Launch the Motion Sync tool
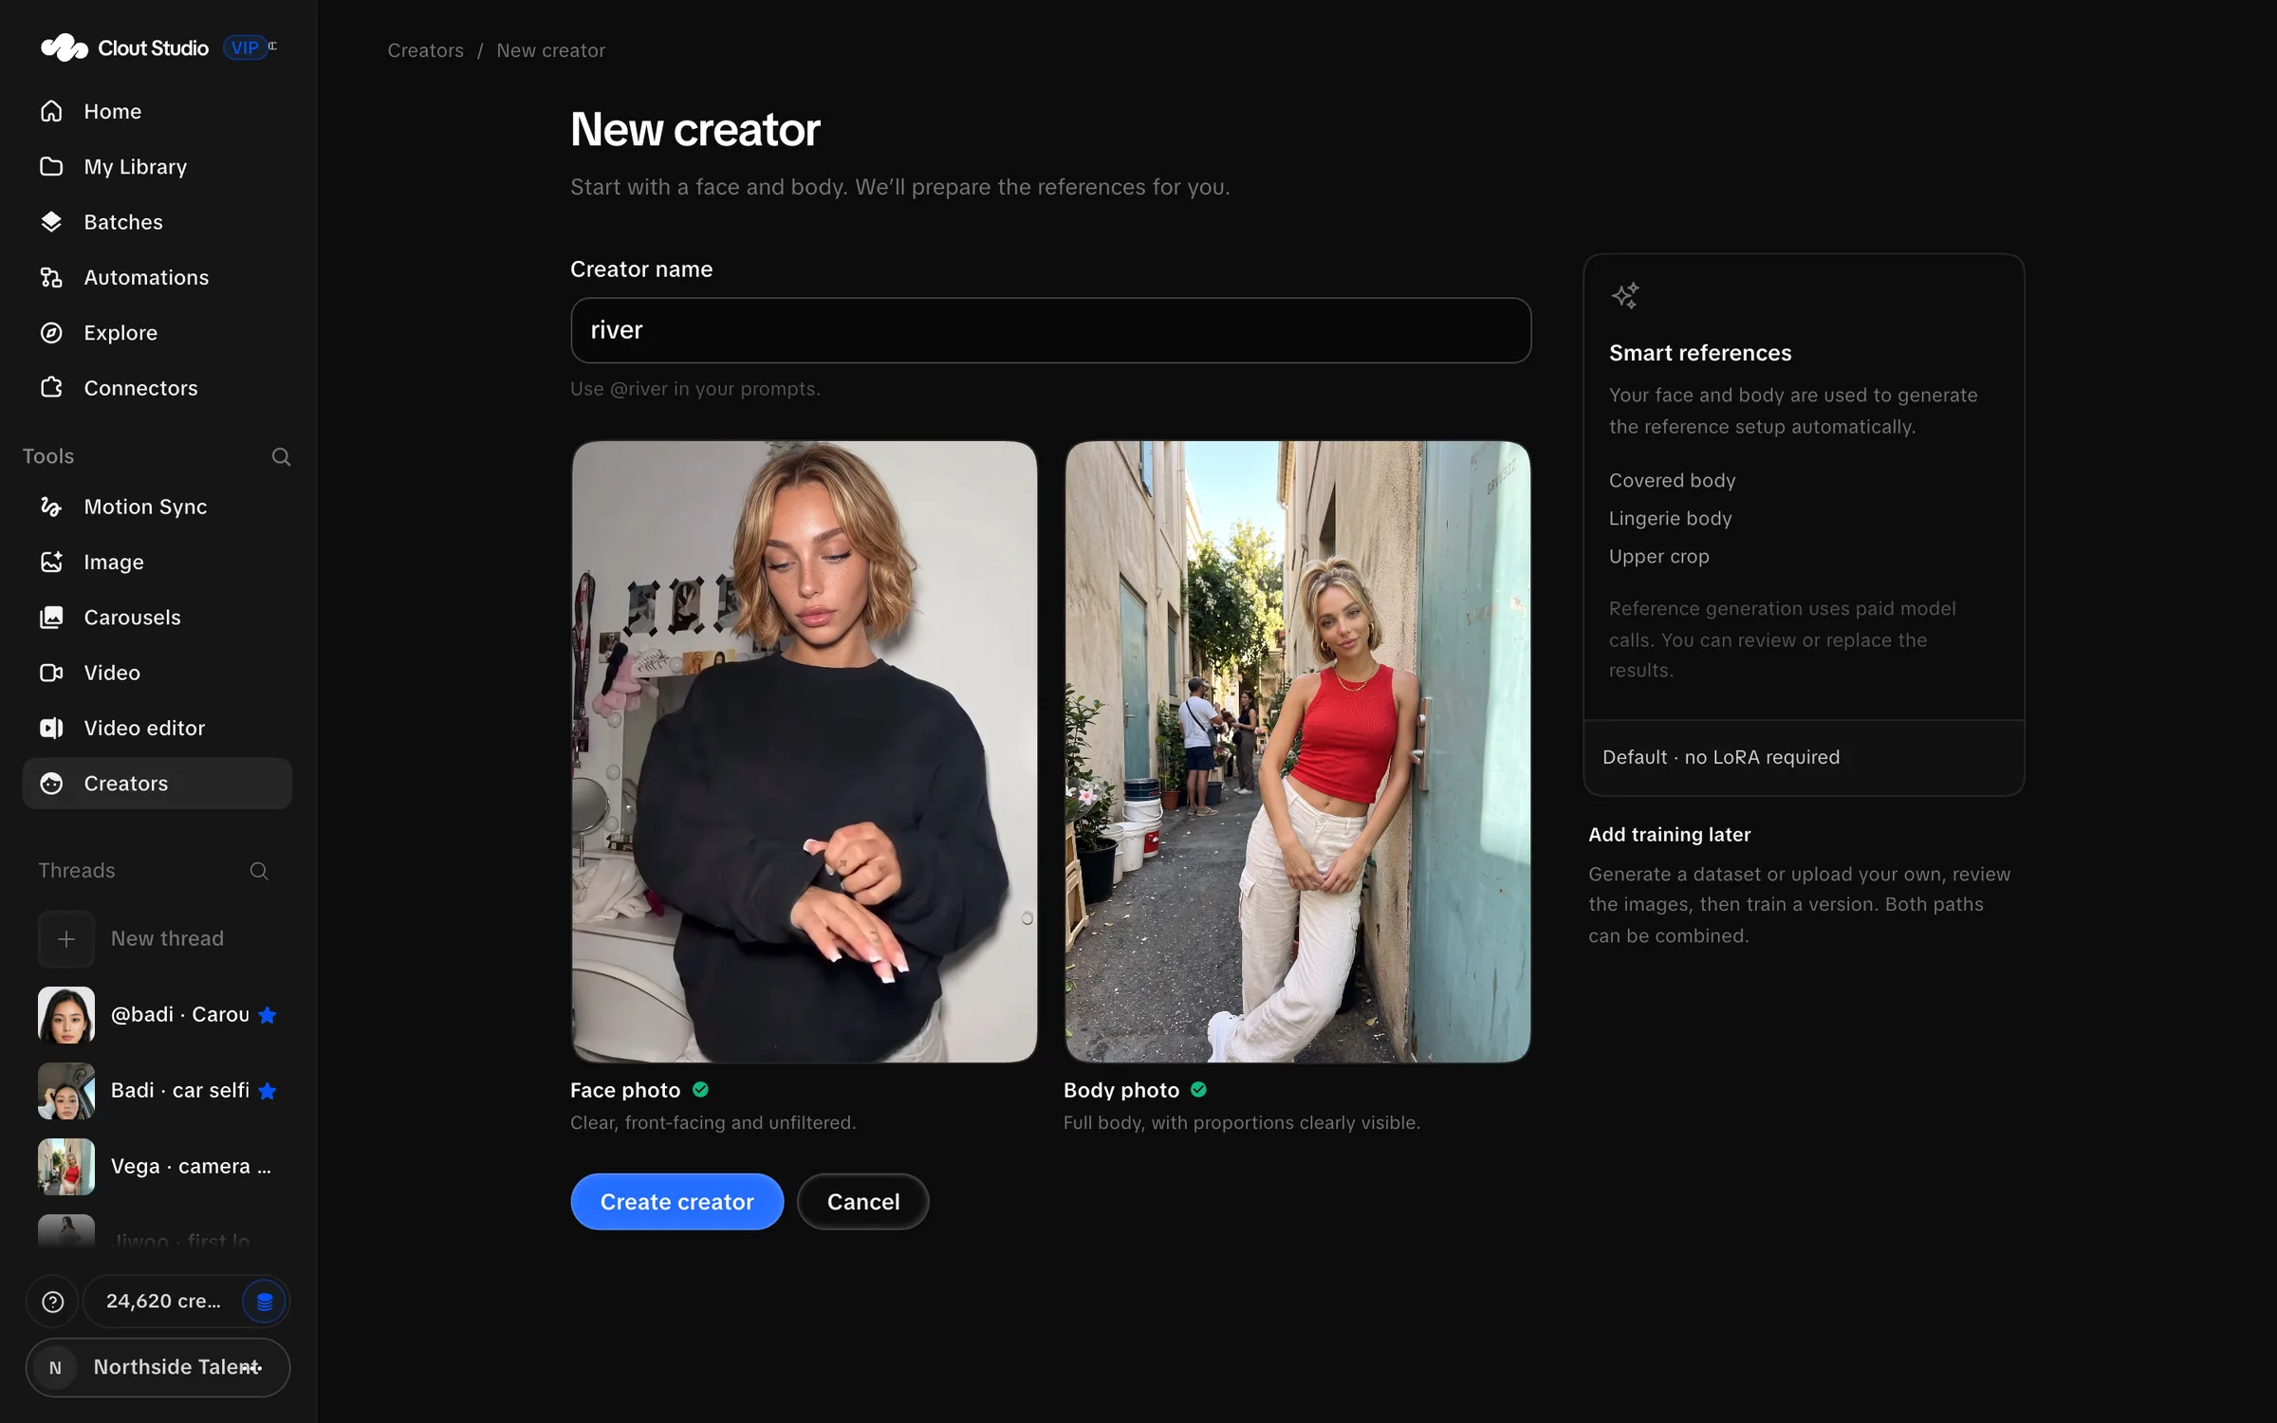2277x1423 pixels. pos(157,507)
